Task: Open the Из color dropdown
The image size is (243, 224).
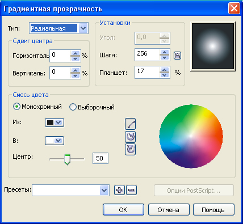Action: 58,122
